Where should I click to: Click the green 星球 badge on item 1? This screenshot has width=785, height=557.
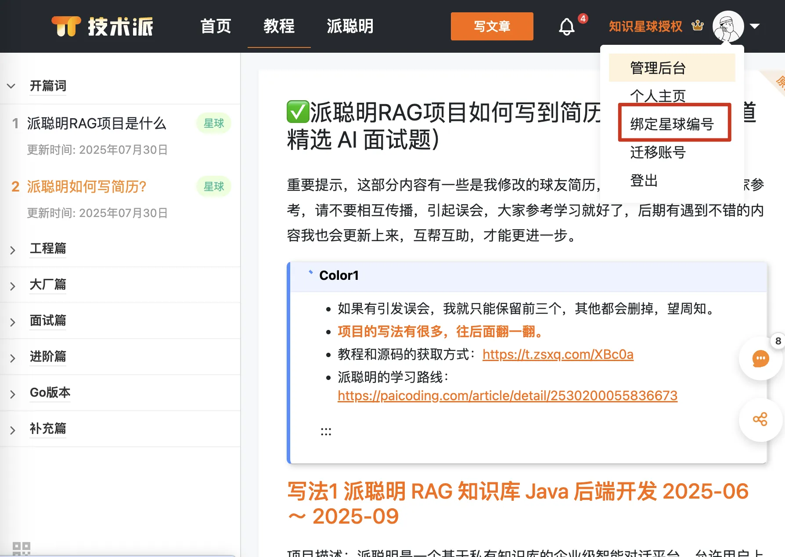pos(214,123)
